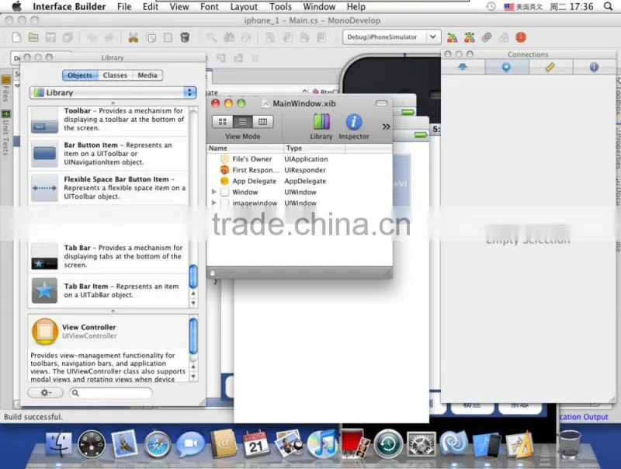The image size is (621, 469).
Task: Select the Objects tab in Library
Action: [80, 75]
